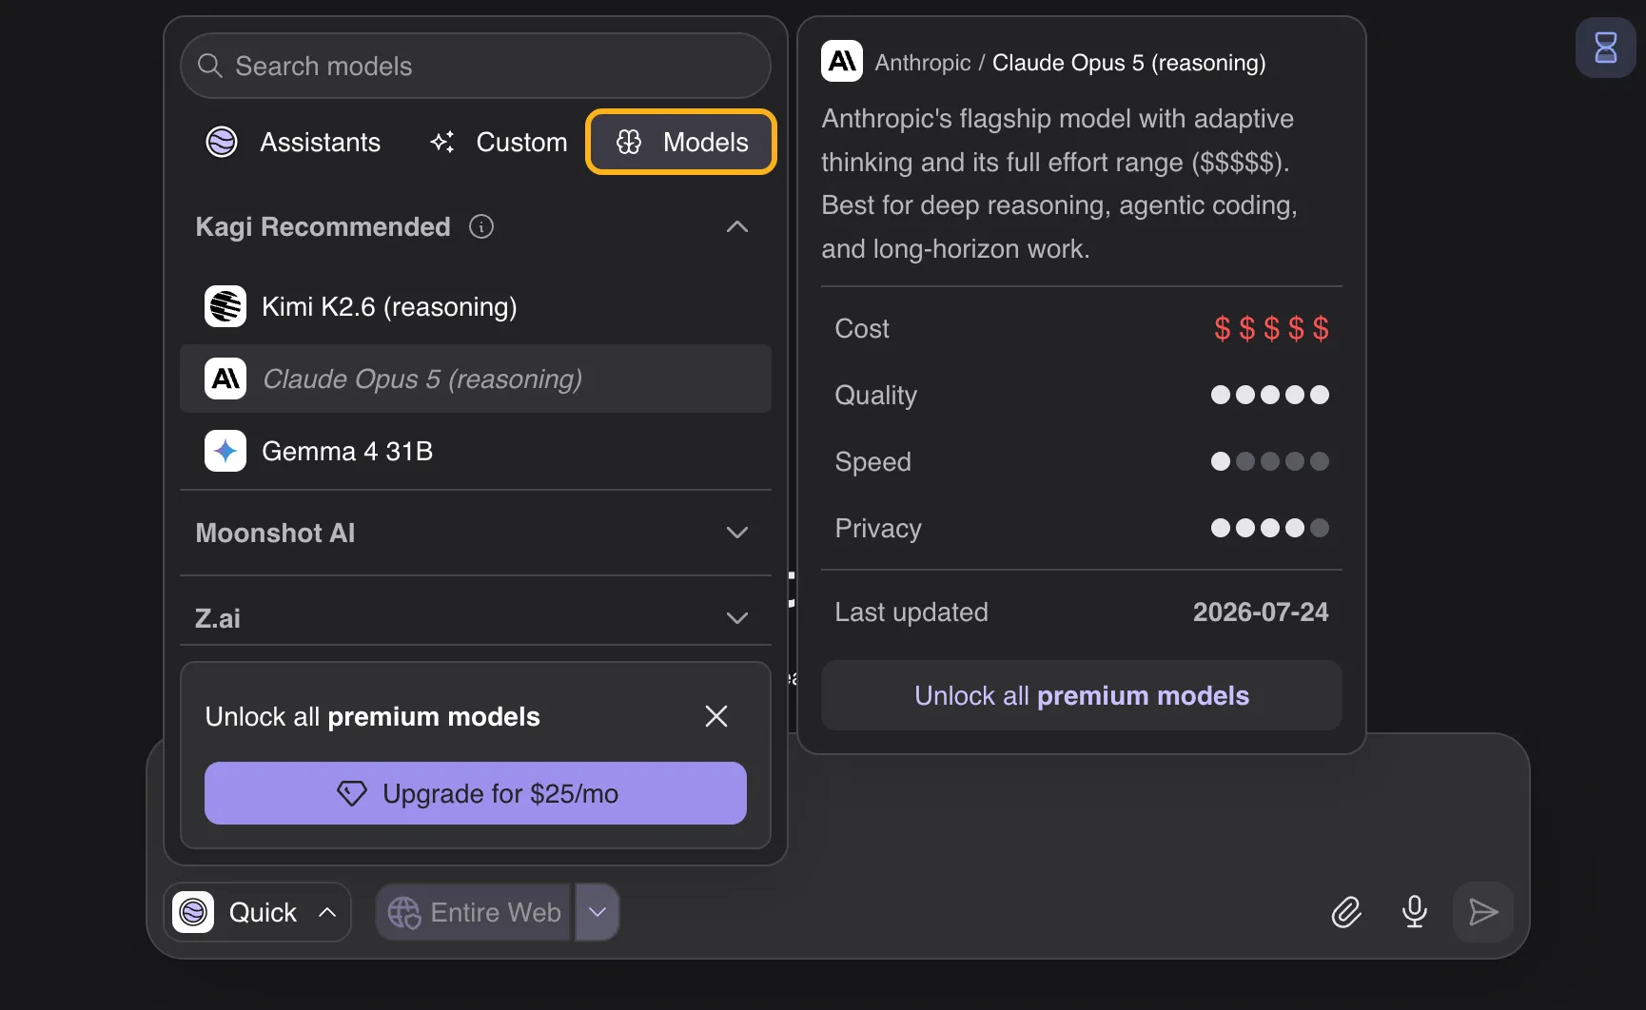Switch to the Assistants tab
This screenshot has height=1010, width=1646.
click(293, 142)
